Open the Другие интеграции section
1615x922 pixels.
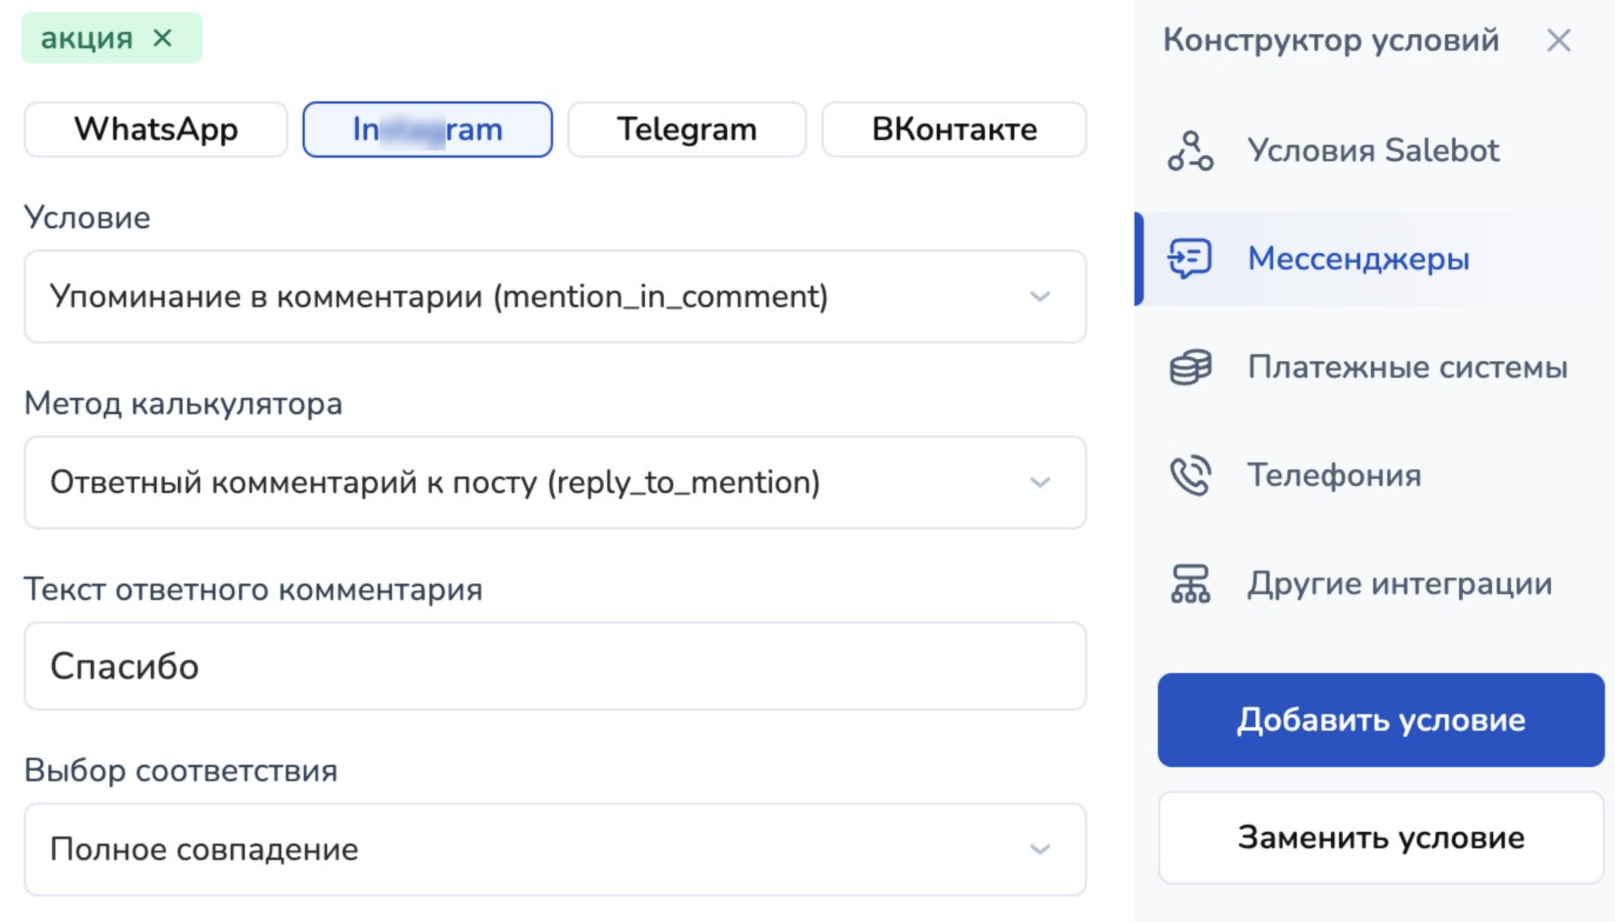pos(1400,583)
